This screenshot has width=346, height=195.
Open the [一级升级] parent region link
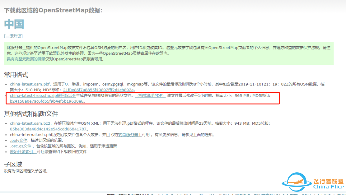[13, 36]
